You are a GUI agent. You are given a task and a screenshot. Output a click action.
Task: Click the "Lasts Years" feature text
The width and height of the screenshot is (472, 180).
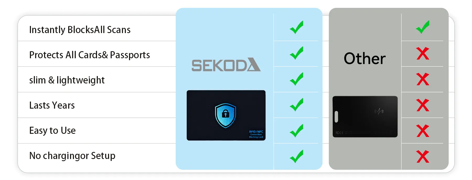click(x=52, y=105)
